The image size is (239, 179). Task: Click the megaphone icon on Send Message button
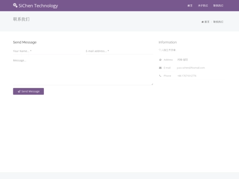click(x=19, y=91)
